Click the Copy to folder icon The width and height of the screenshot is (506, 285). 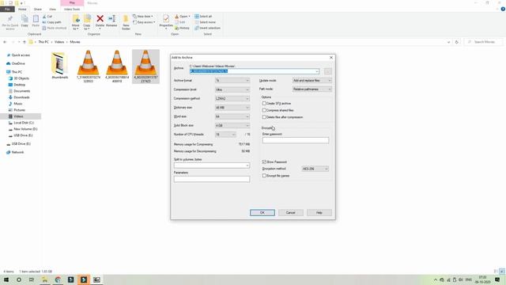(x=87, y=19)
